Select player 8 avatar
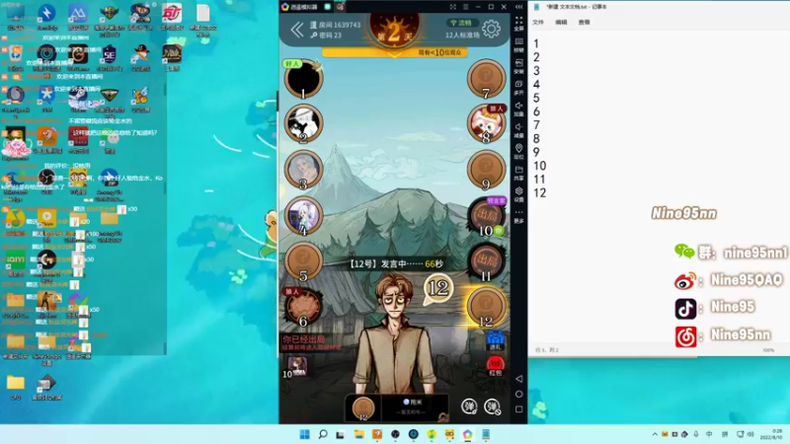Viewport: 790px width, 444px height. (486, 124)
